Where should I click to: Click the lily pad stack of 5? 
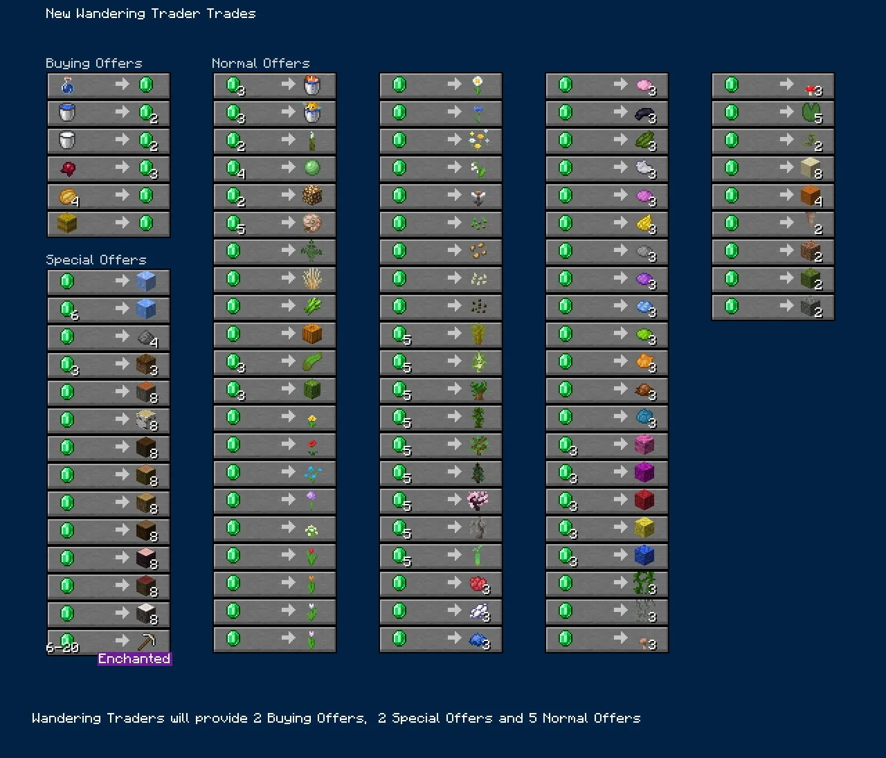click(x=811, y=113)
